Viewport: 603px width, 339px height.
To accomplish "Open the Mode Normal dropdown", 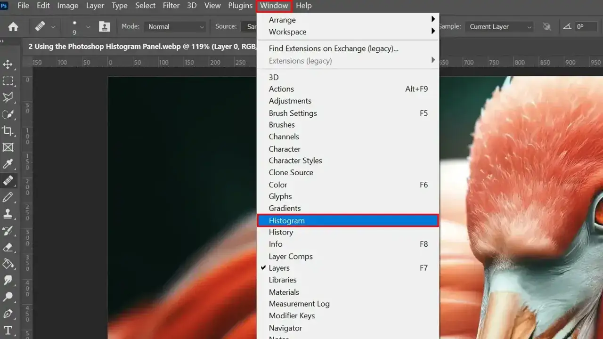I will tap(176, 27).
